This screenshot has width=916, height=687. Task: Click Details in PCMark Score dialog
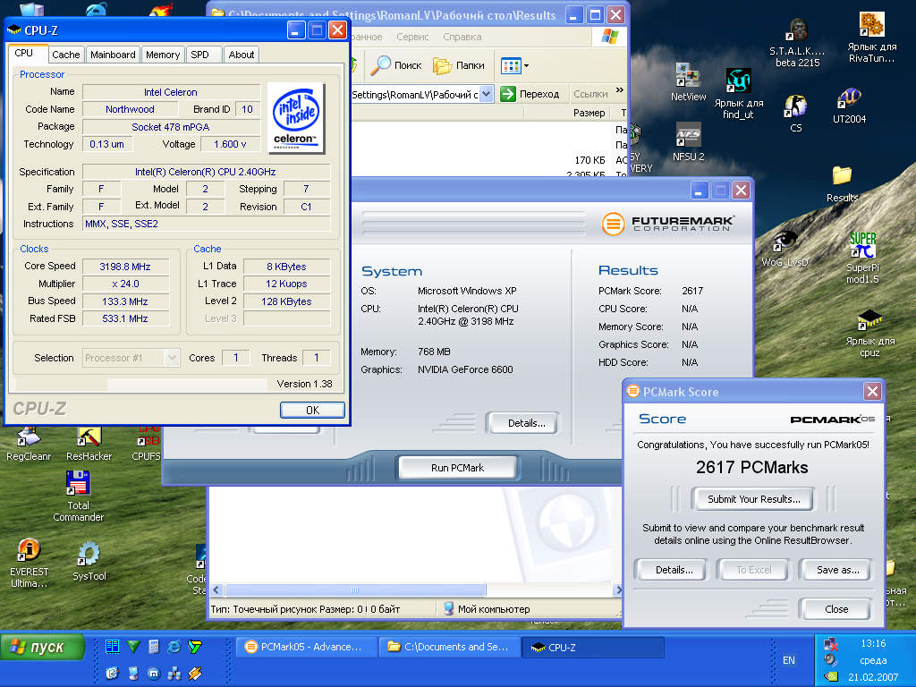(x=671, y=570)
